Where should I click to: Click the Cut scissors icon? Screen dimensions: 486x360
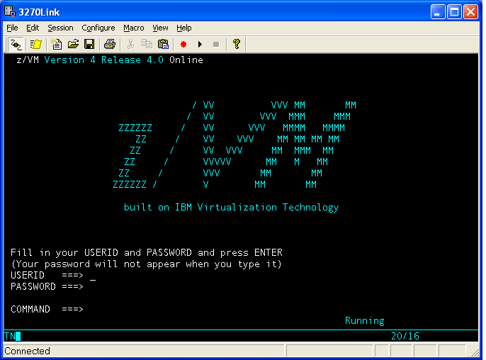point(130,45)
